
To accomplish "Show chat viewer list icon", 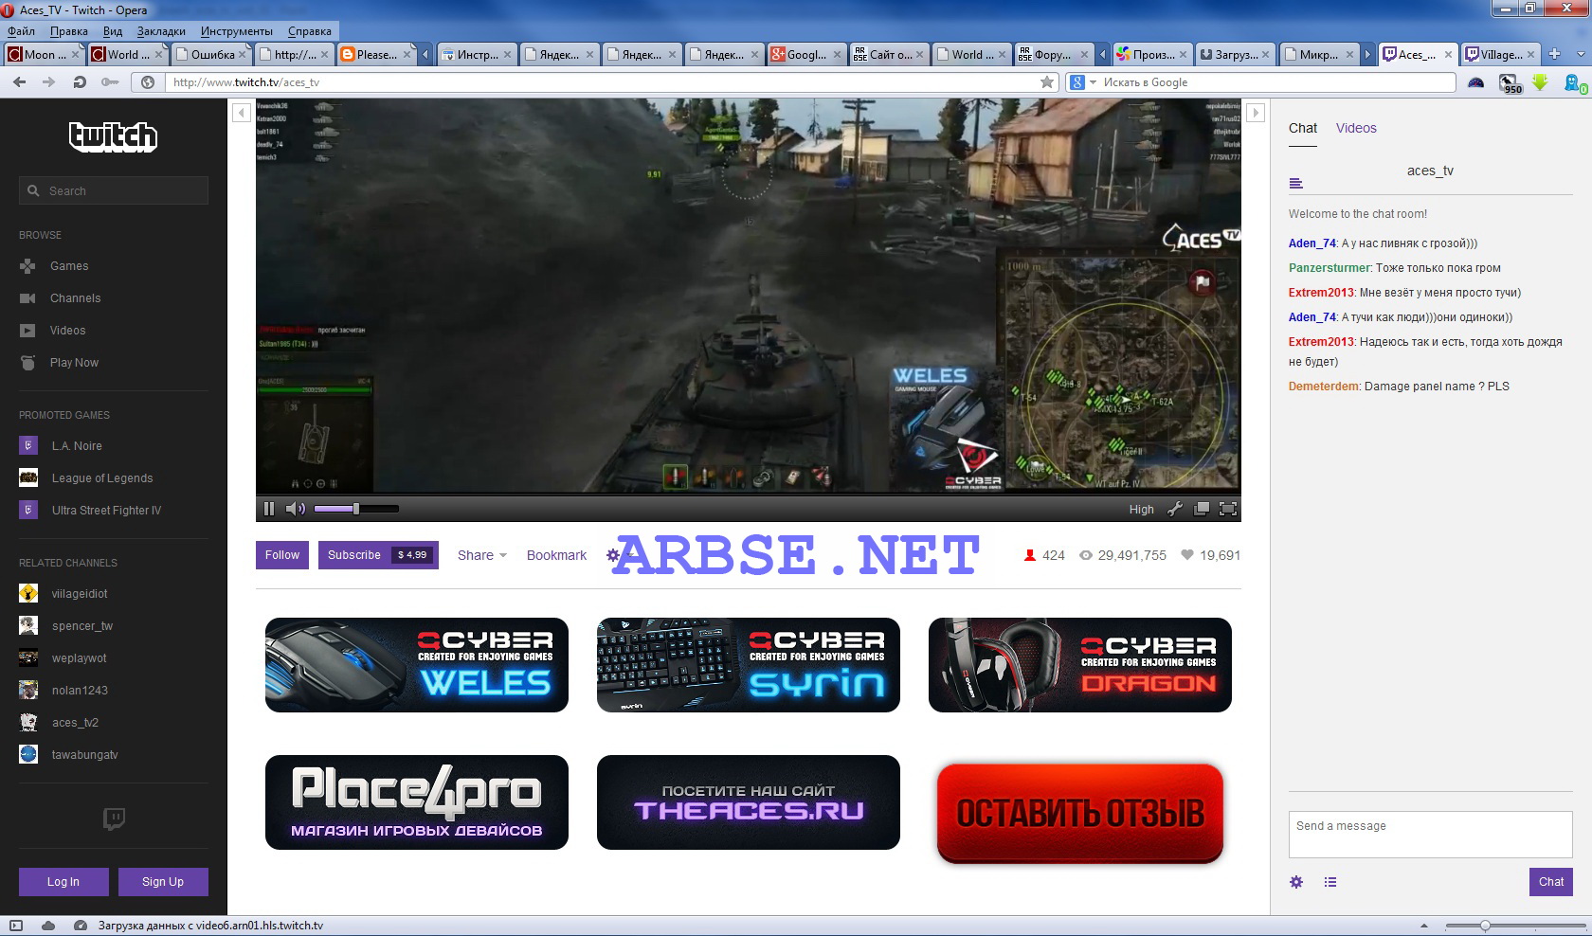I will tap(1330, 882).
